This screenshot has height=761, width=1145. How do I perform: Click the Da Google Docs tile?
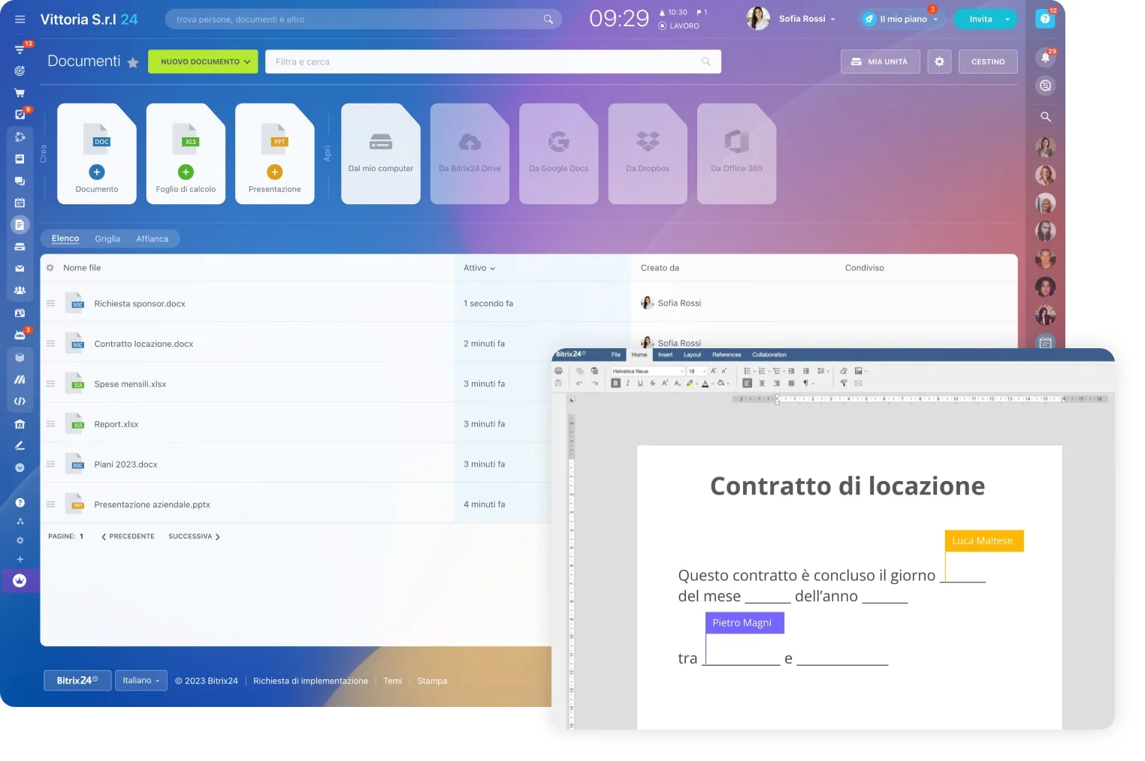point(558,153)
